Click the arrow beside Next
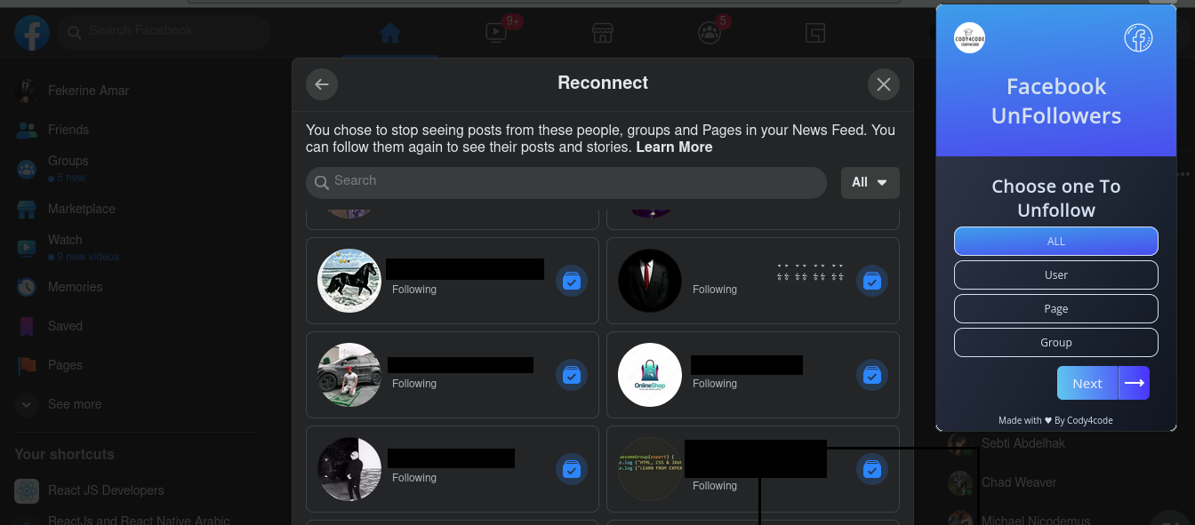The height and width of the screenshot is (525, 1195). click(x=1135, y=384)
